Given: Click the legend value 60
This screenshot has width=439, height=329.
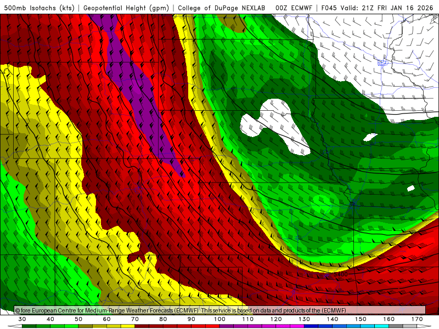Looking at the screenshot, I should pos(106,319).
